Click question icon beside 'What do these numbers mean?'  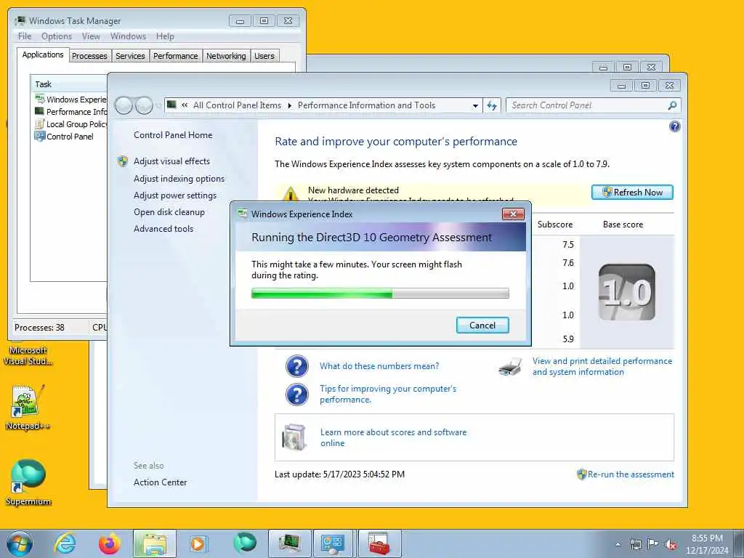(297, 366)
